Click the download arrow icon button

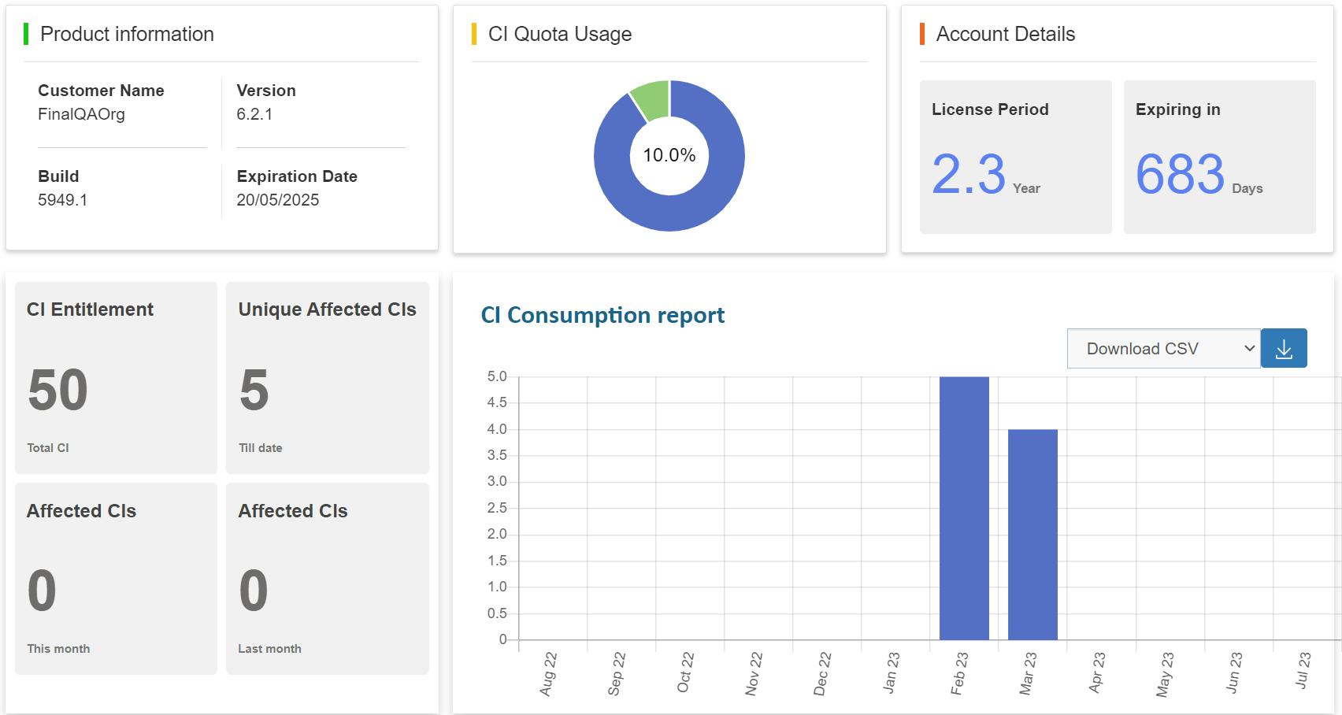[x=1284, y=348]
